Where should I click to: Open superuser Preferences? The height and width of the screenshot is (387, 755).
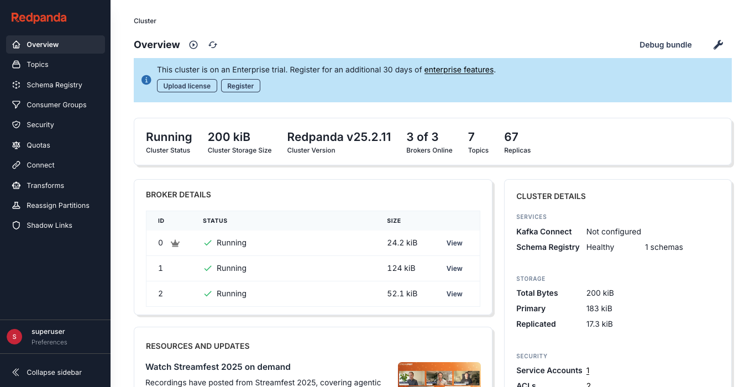[49, 342]
